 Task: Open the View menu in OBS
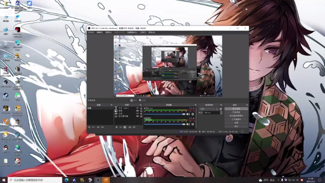pos(108,33)
